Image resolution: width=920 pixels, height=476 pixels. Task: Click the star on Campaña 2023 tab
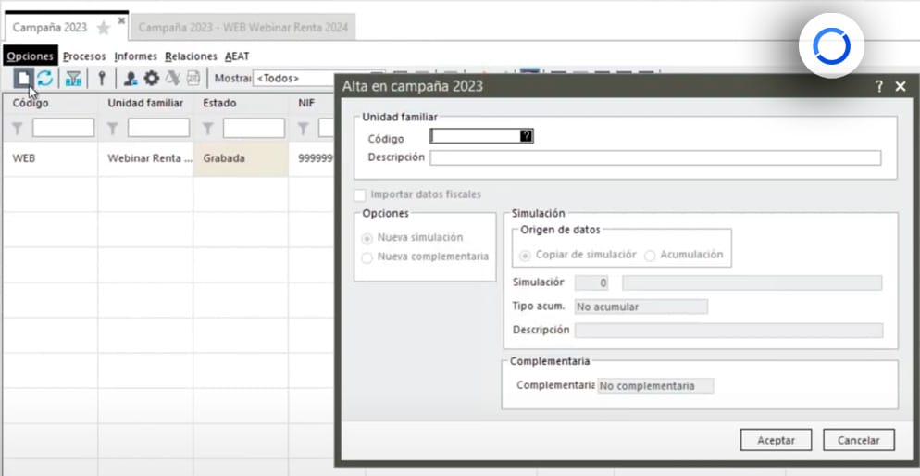pos(104,28)
